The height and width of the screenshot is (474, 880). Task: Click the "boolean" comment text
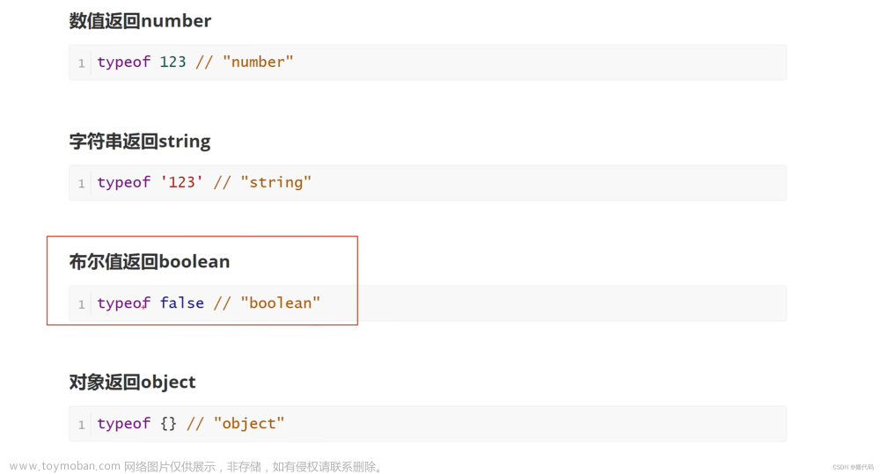point(281,303)
